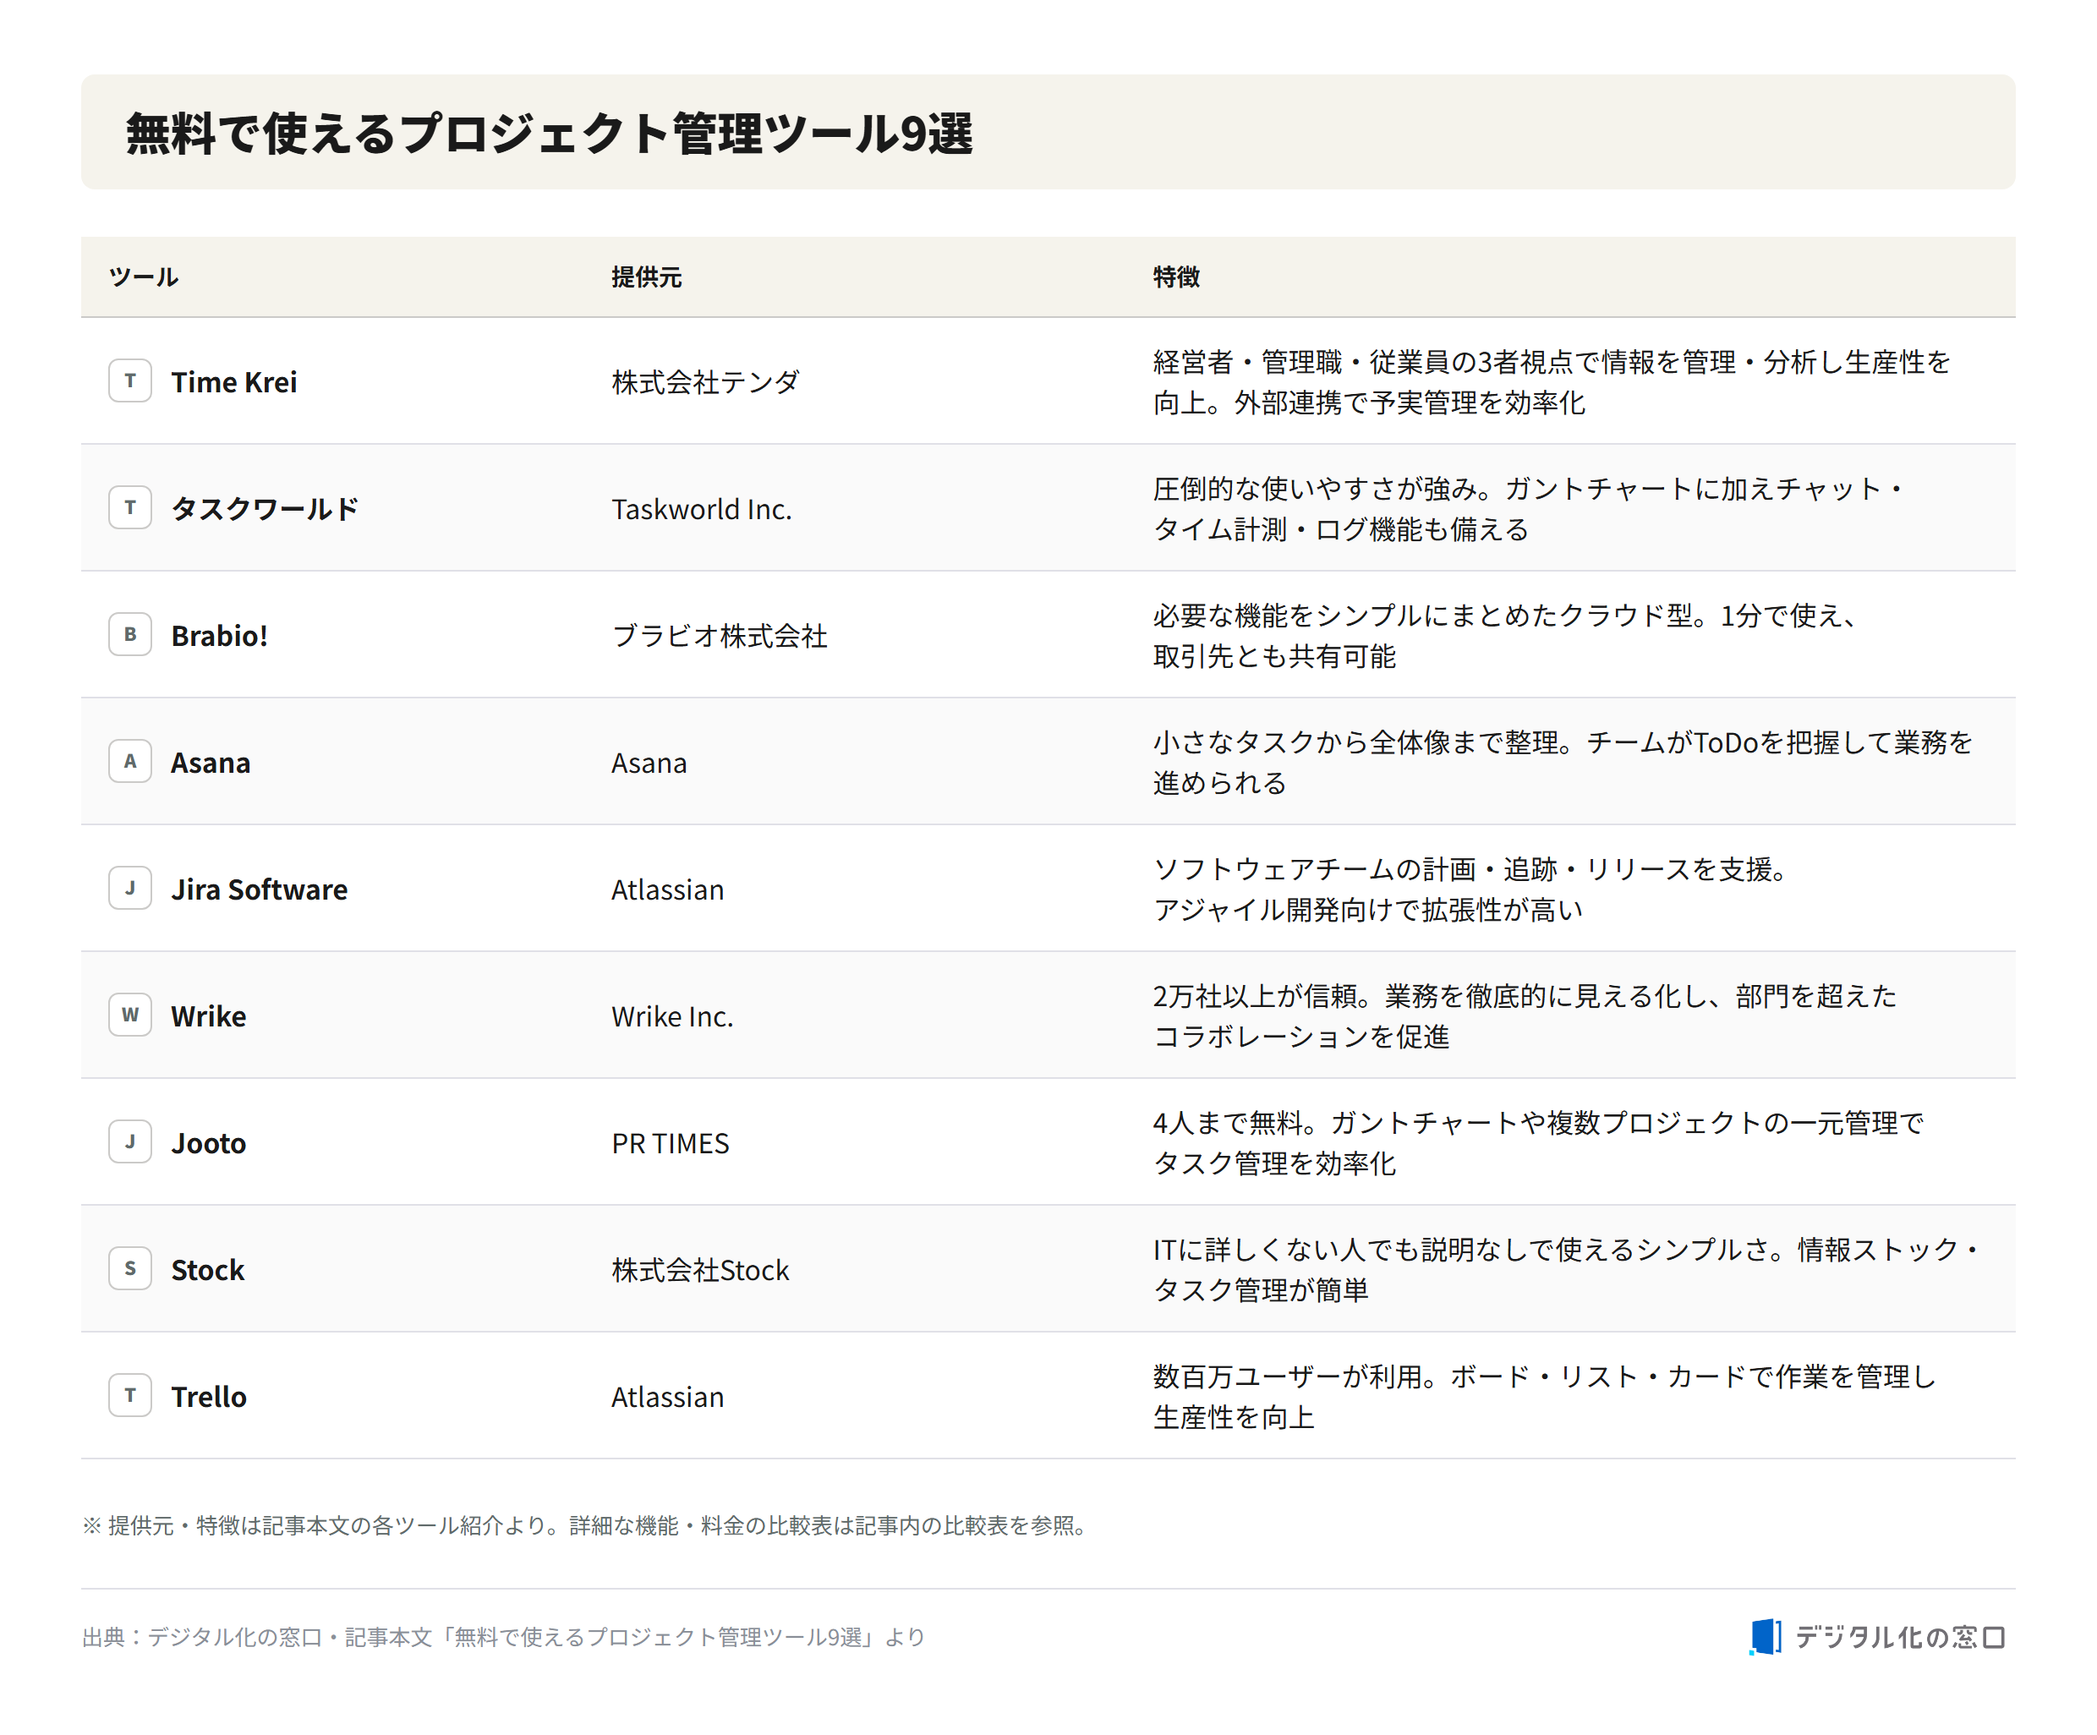Select the T badge beside Trello
Image resolution: width=2097 pixels, height=1735 pixels.
point(130,1394)
